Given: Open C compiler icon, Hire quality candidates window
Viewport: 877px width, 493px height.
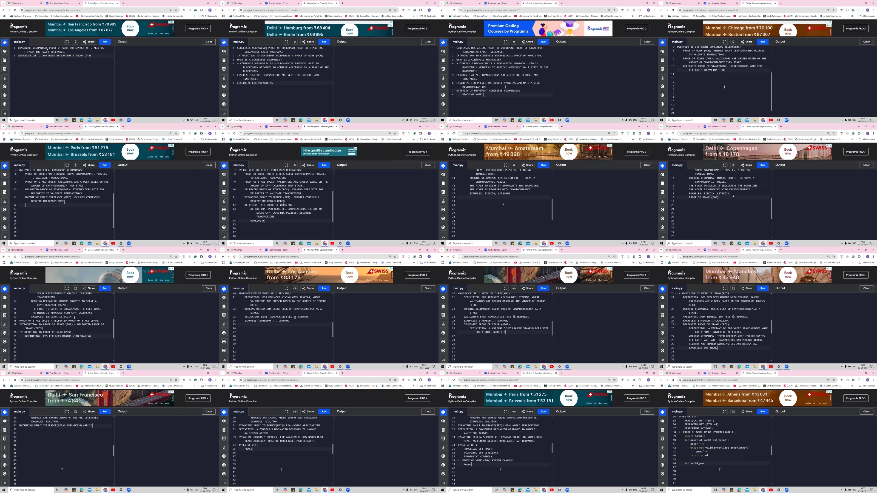Looking at the screenshot, I should click(224, 210).
